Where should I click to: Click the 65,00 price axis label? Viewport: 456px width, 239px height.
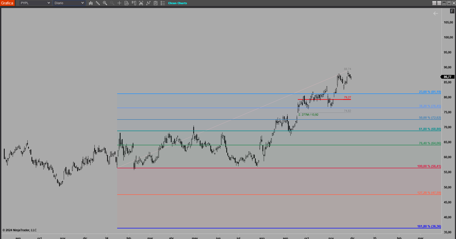(447, 142)
